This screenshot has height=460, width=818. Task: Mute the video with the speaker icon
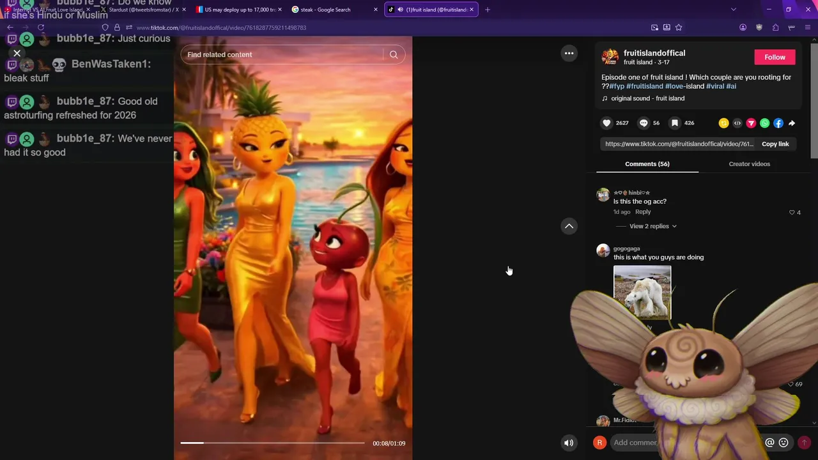pyautogui.click(x=569, y=443)
